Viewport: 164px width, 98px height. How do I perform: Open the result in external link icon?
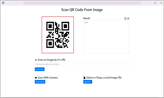pyautogui.click(x=128, y=18)
